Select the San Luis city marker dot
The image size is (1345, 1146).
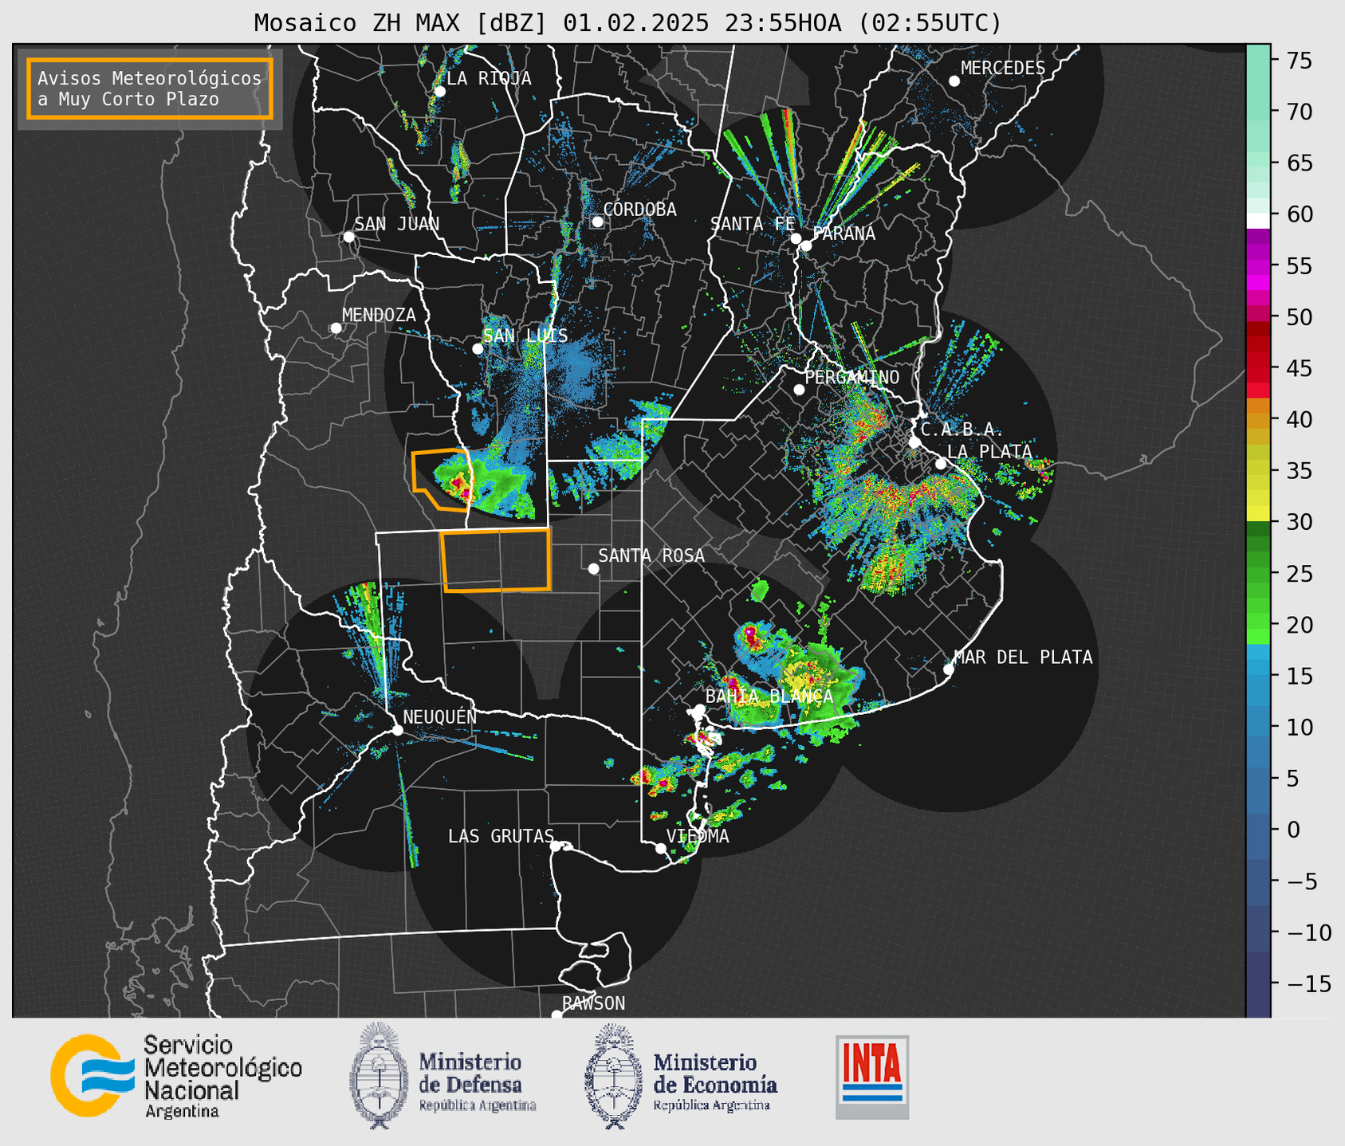(478, 348)
